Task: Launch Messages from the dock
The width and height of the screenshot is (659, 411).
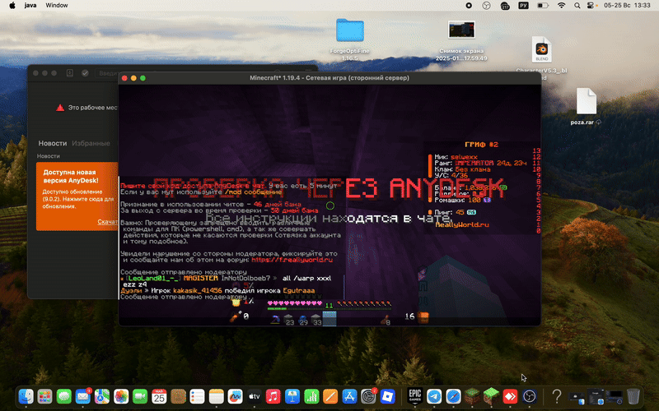Action: coord(64,396)
